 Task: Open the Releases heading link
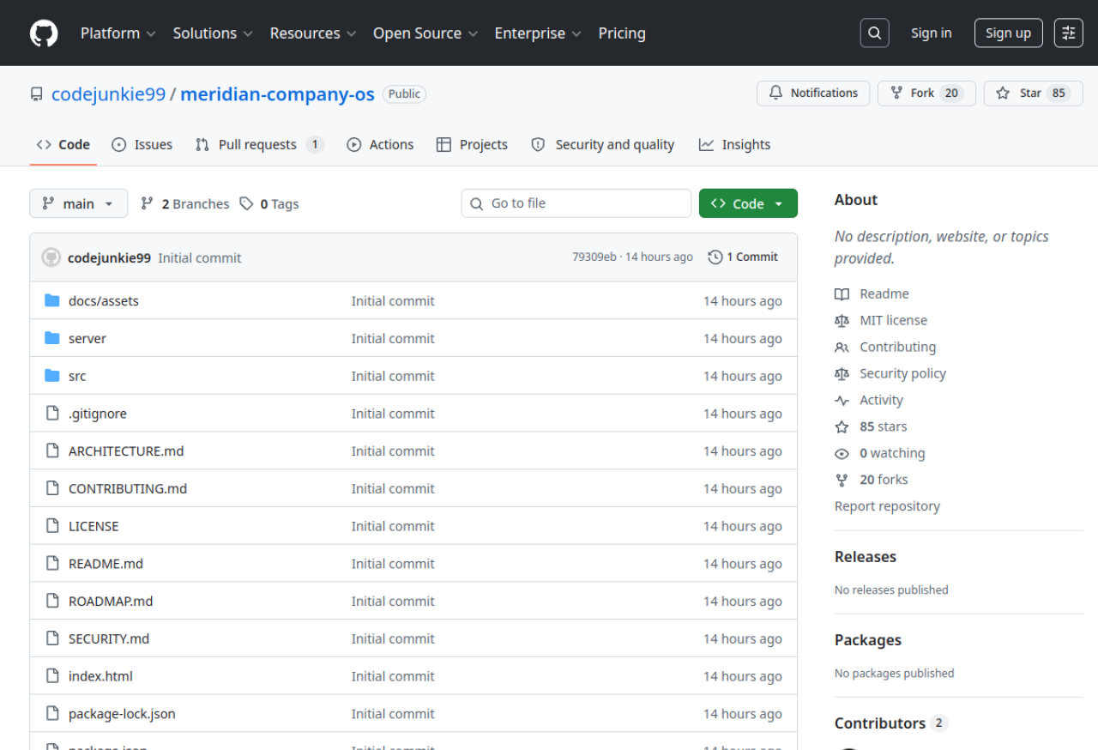click(x=866, y=557)
